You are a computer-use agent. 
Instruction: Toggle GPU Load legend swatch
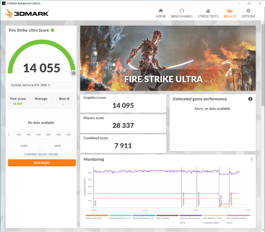tap(167, 215)
